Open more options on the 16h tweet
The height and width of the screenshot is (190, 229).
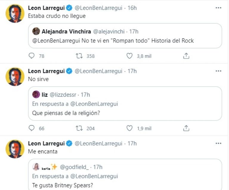218,8
